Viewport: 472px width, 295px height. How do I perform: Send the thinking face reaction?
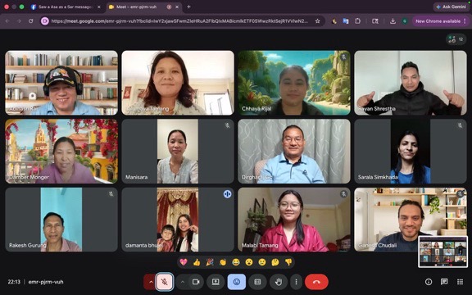click(275, 262)
